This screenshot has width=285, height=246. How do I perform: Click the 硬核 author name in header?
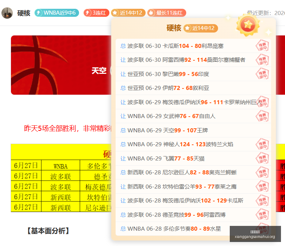click(24, 13)
